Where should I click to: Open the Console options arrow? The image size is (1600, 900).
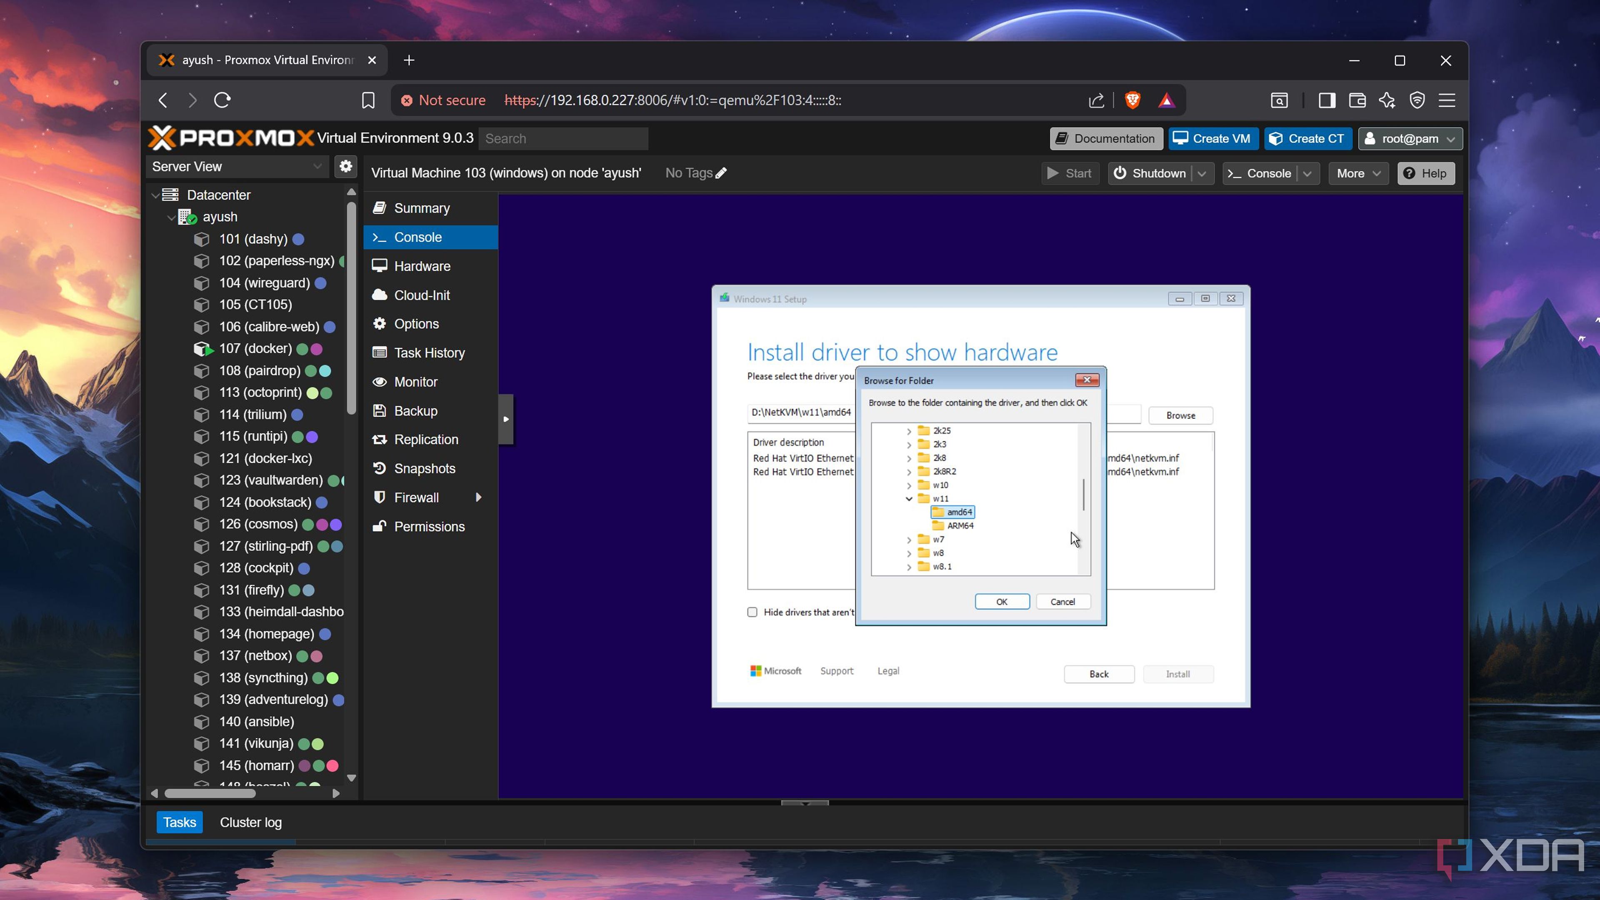click(1307, 174)
